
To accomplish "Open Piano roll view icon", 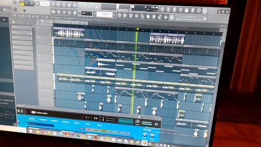I will click(x=125, y=16).
